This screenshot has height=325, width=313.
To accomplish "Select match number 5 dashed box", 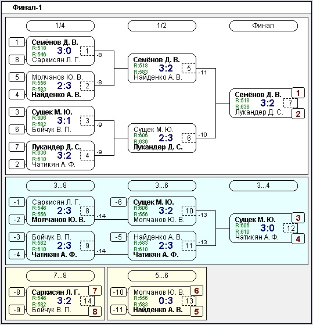I will click(x=189, y=68).
